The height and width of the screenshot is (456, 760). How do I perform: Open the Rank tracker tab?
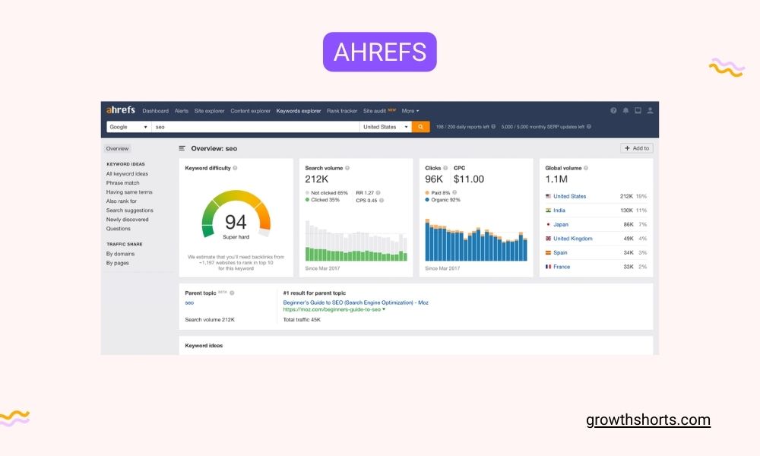pyautogui.click(x=342, y=110)
